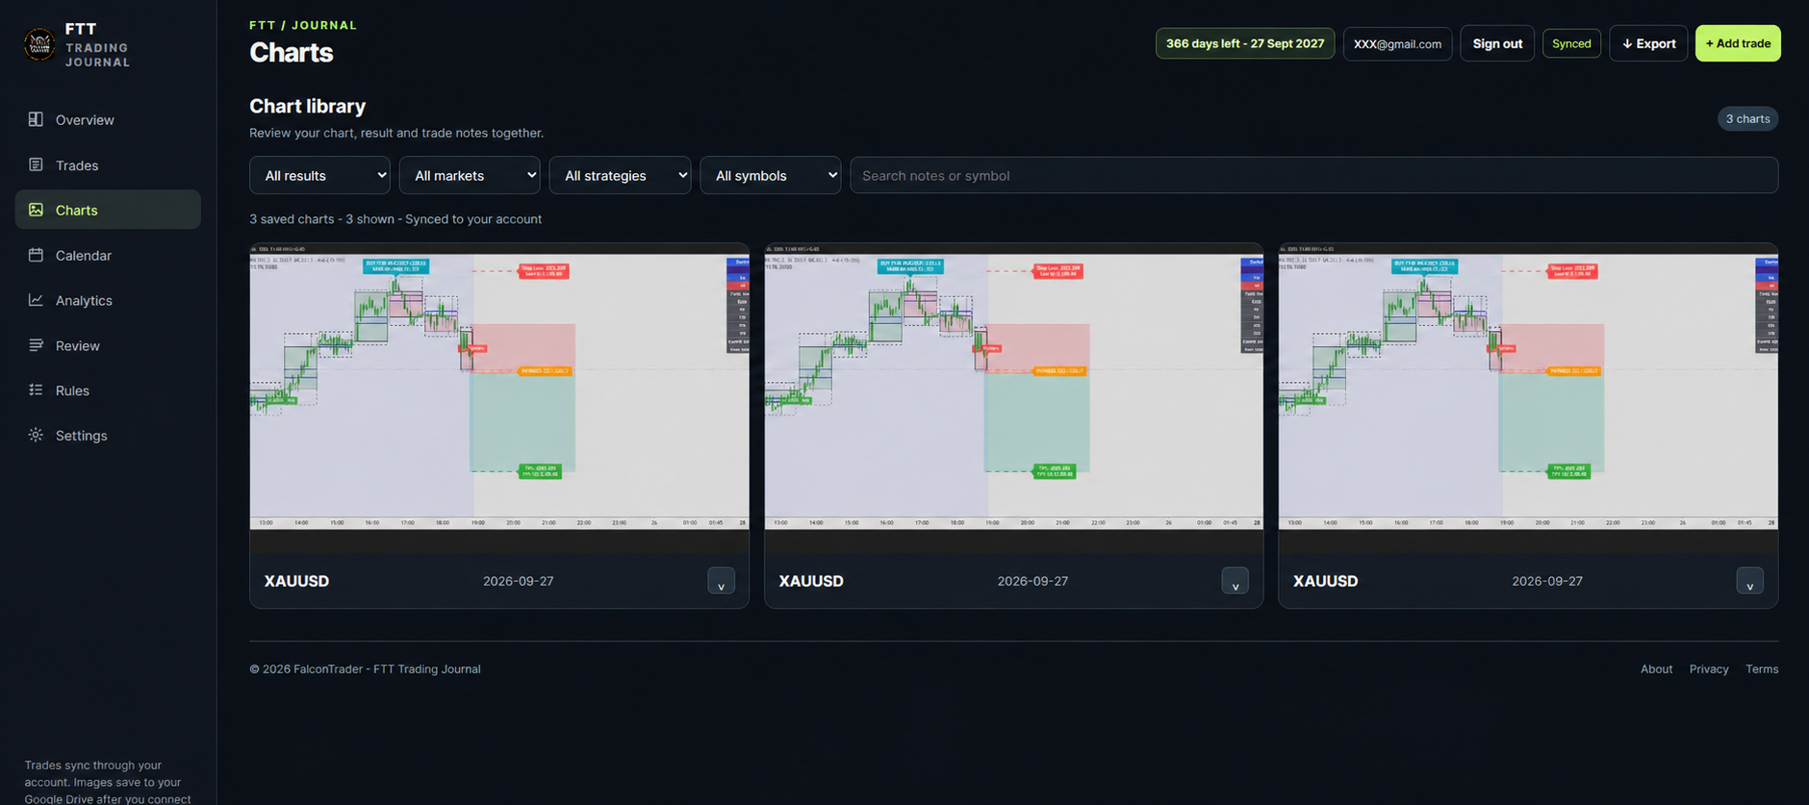Open the All markets filter dropdown
The width and height of the screenshot is (1809, 805).
tap(470, 175)
